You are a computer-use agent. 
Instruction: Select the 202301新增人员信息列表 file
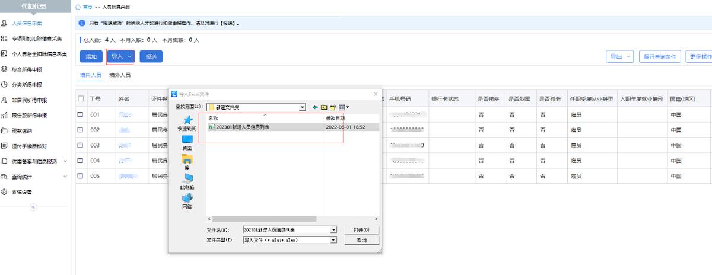click(x=243, y=127)
